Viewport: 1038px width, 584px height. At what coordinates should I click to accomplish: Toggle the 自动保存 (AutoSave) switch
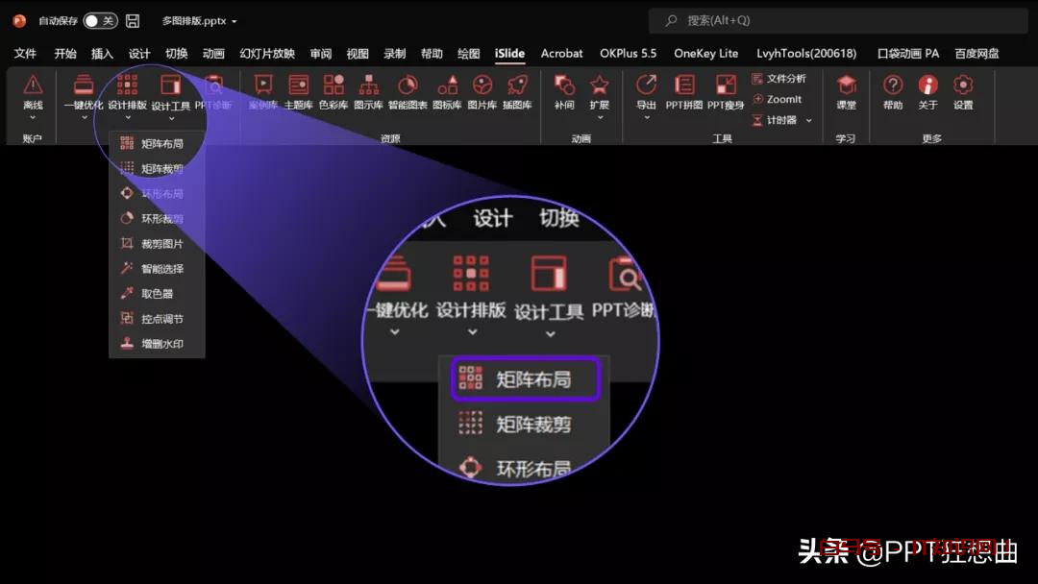100,20
